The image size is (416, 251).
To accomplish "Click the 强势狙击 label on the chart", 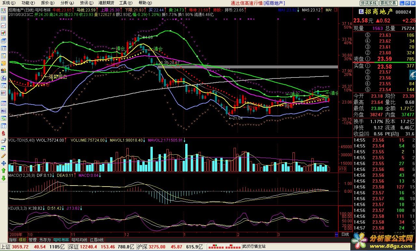I will click(x=58, y=77).
